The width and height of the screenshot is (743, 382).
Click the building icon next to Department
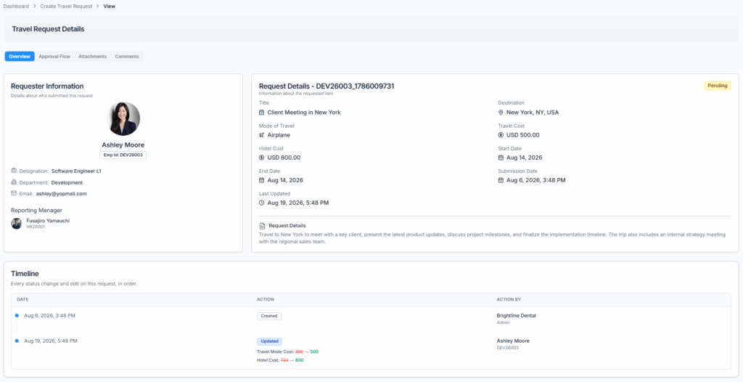[14, 182]
